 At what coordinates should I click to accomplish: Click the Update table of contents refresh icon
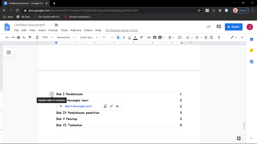pyautogui.click(x=52, y=94)
